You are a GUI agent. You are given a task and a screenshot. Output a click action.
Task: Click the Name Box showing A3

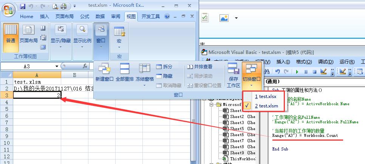pyautogui.click(x=27, y=66)
